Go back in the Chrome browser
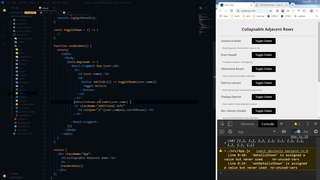 coord(220,11)
